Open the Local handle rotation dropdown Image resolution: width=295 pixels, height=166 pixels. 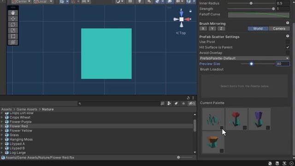[43, 1]
